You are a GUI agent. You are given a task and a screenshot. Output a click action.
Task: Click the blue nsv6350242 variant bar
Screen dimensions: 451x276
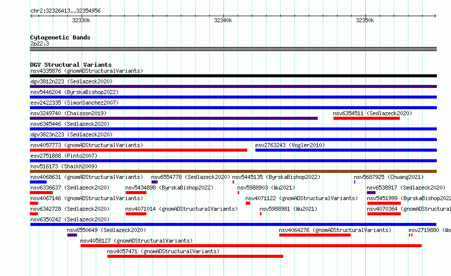pyautogui.click(x=233, y=224)
